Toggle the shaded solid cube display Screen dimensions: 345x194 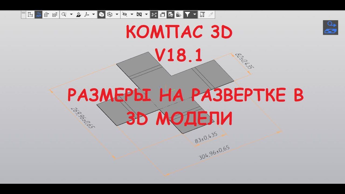coord(101,15)
